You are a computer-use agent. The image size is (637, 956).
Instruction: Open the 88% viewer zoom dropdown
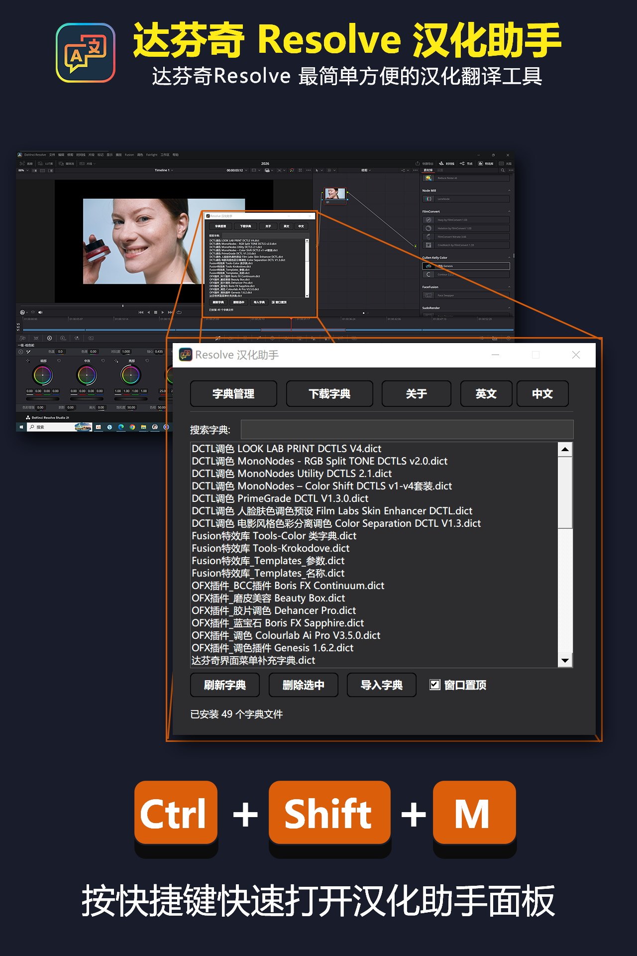[23, 170]
